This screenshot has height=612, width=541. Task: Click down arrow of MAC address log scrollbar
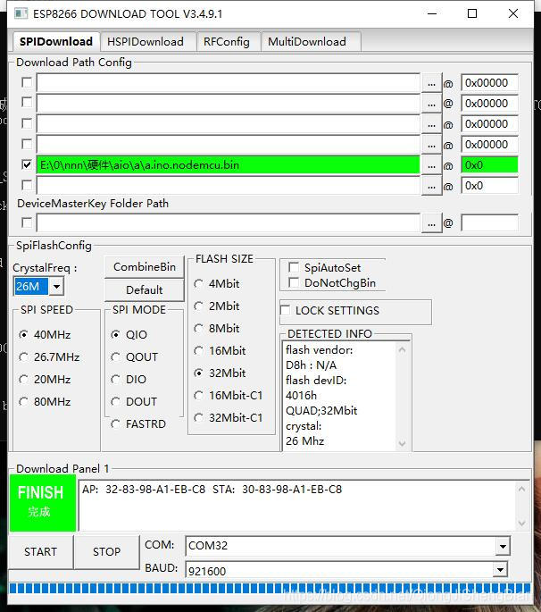click(522, 524)
